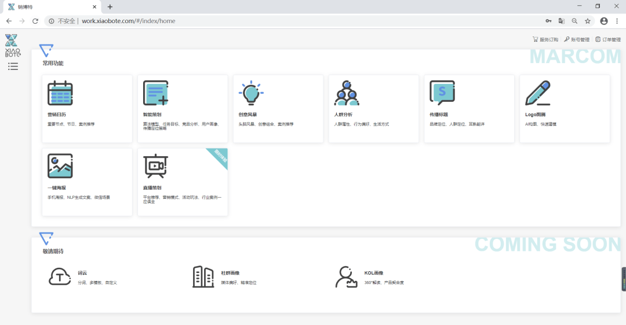View site info for 不安全 warning
626x325 pixels.
pyautogui.click(x=62, y=21)
